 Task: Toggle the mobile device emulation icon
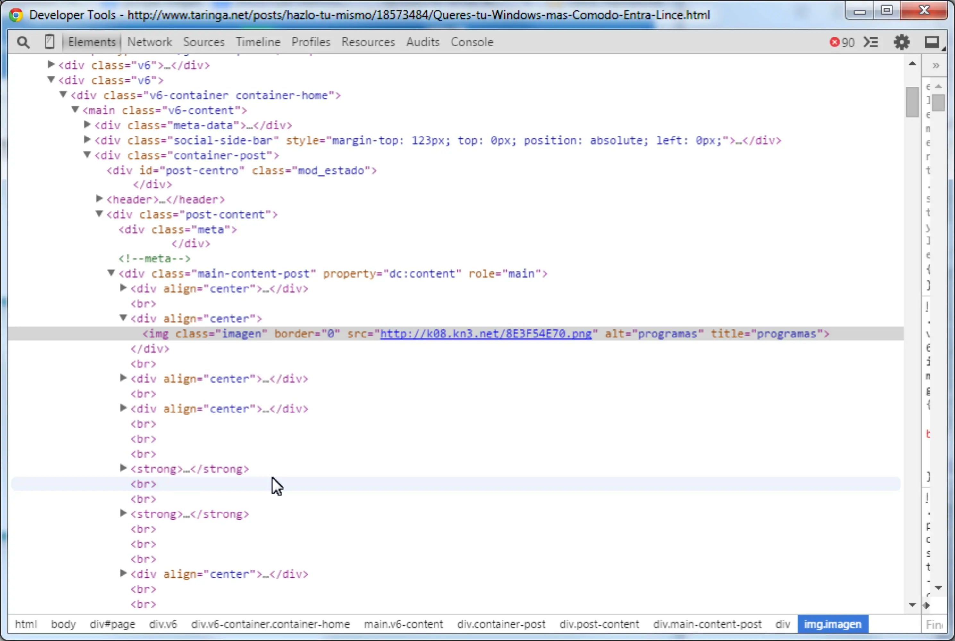49,42
